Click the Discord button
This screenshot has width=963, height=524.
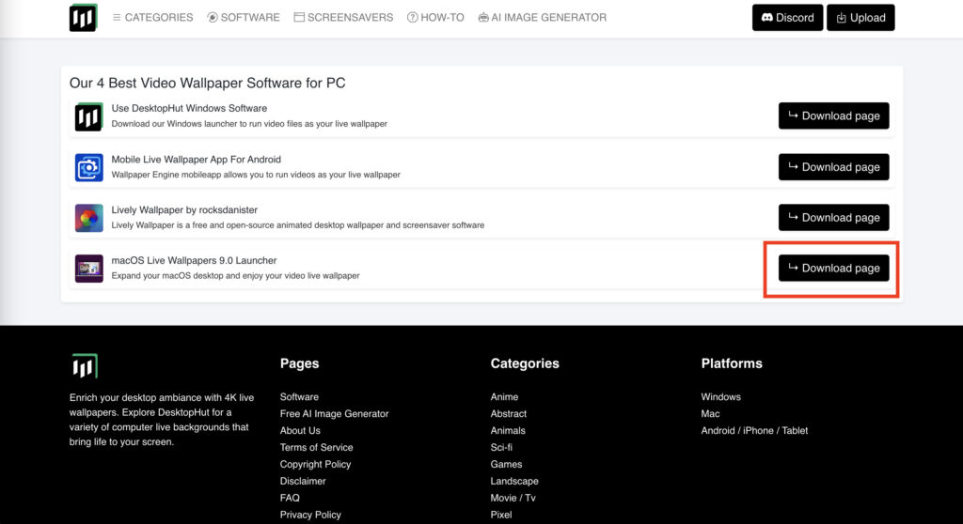tap(787, 17)
